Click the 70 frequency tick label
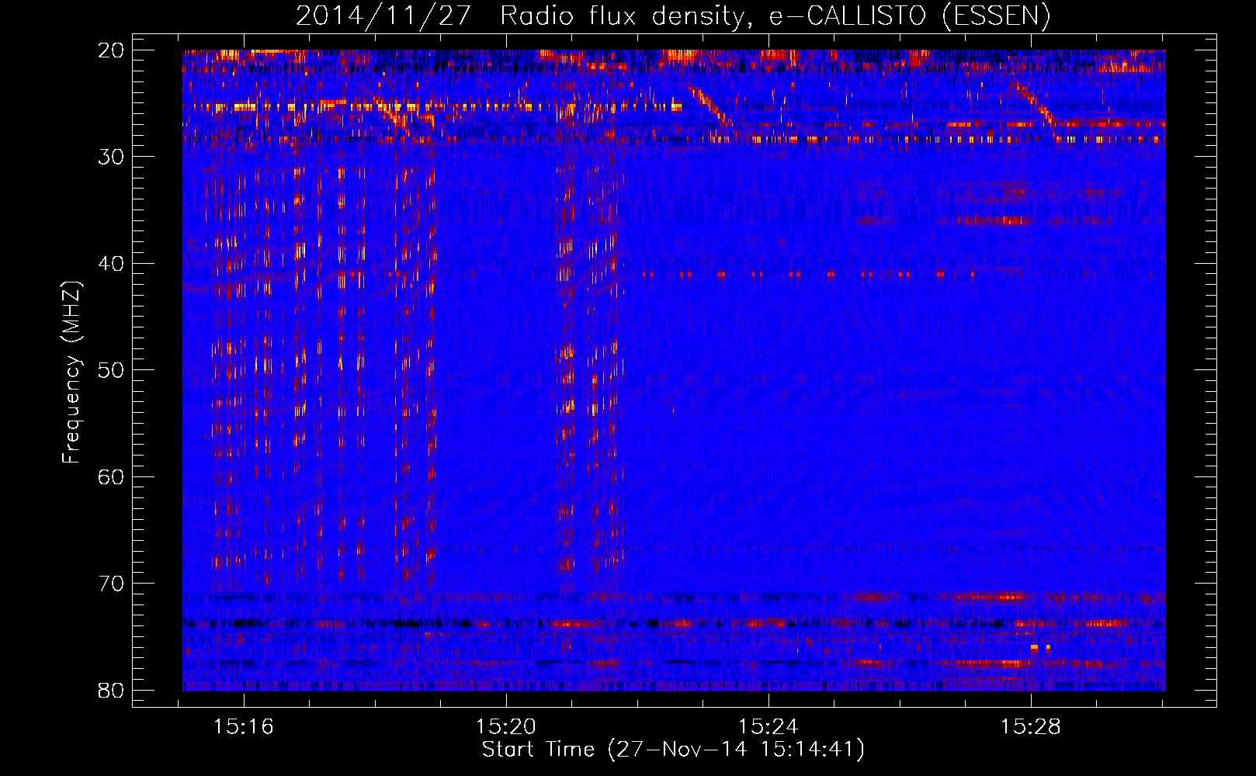Image resolution: width=1256 pixels, height=776 pixels. pyautogui.click(x=111, y=583)
